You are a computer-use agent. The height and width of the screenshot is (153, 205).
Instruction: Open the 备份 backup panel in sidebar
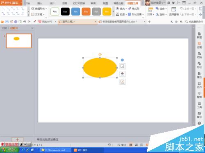(199, 115)
